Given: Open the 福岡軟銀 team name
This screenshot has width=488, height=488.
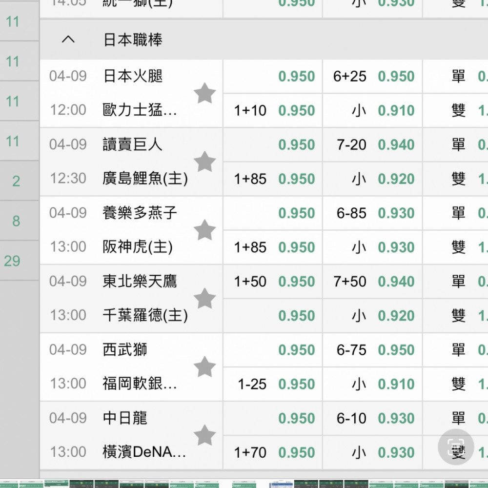Looking at the screenshot, I should coord(140,384).
